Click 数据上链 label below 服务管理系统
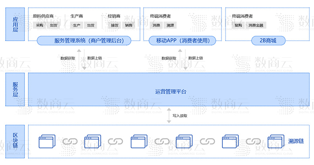314x165 pixels. [x=95, y=58]
